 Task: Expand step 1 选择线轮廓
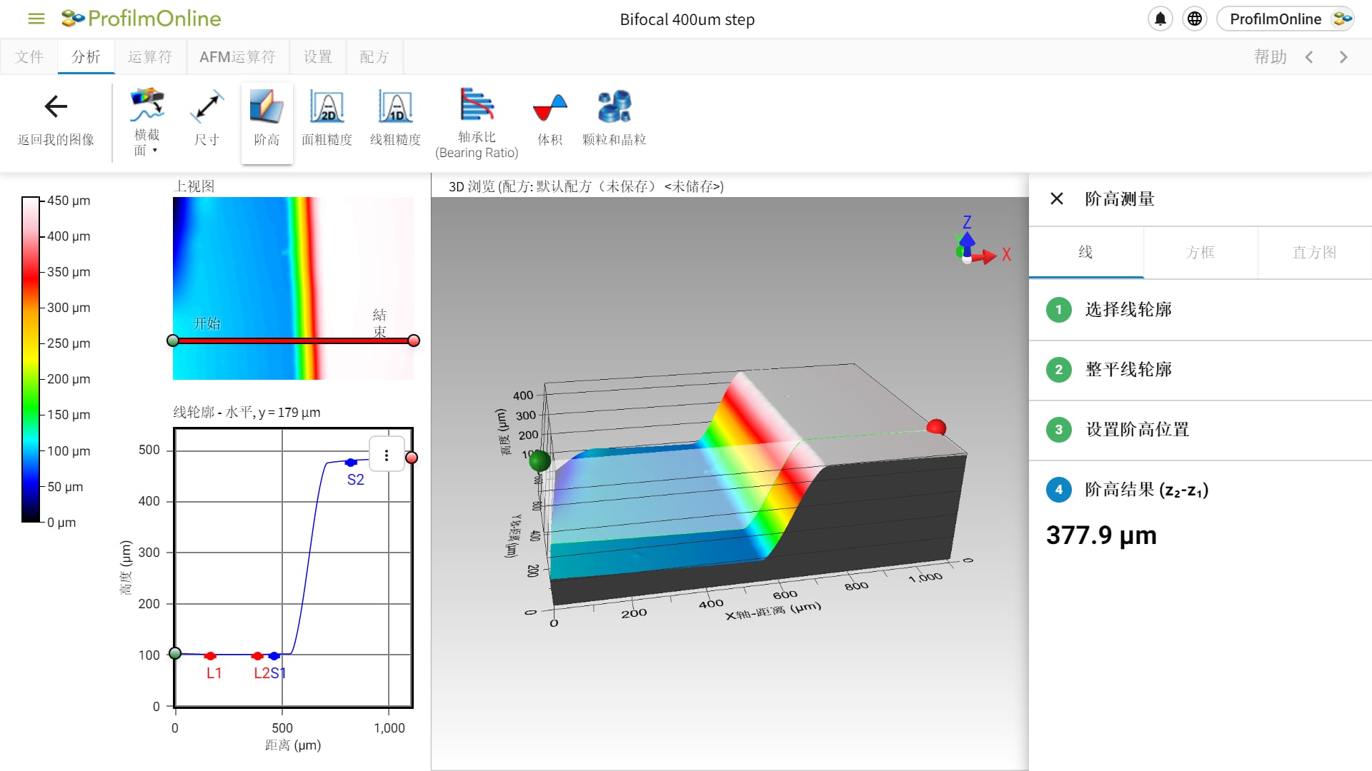tap(1200, 310)
